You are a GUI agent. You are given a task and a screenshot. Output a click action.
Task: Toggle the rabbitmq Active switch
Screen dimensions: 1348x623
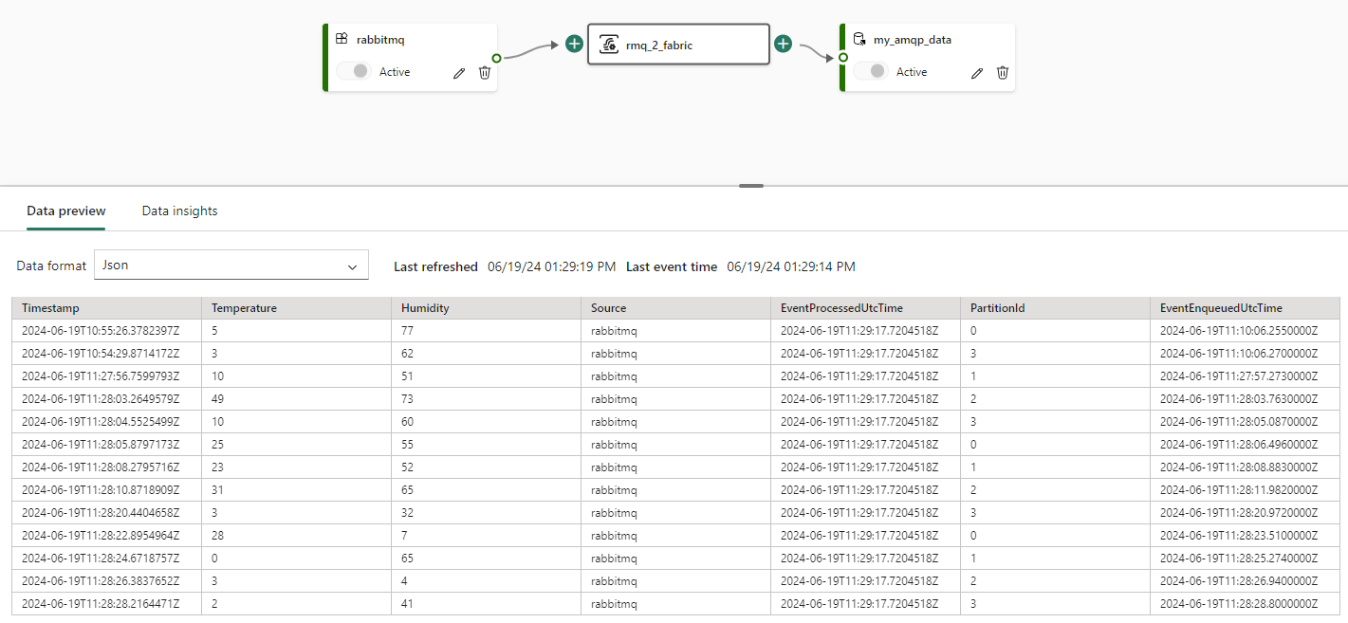coord(354,71)
